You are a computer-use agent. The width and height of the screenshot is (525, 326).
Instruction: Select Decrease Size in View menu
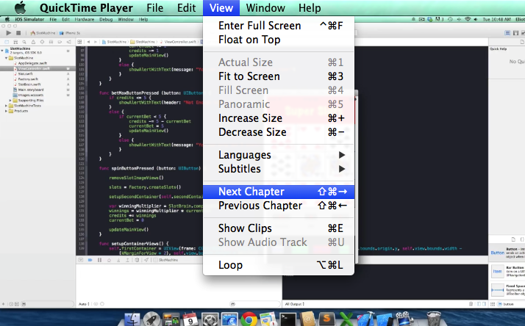(x=279, y=132)
